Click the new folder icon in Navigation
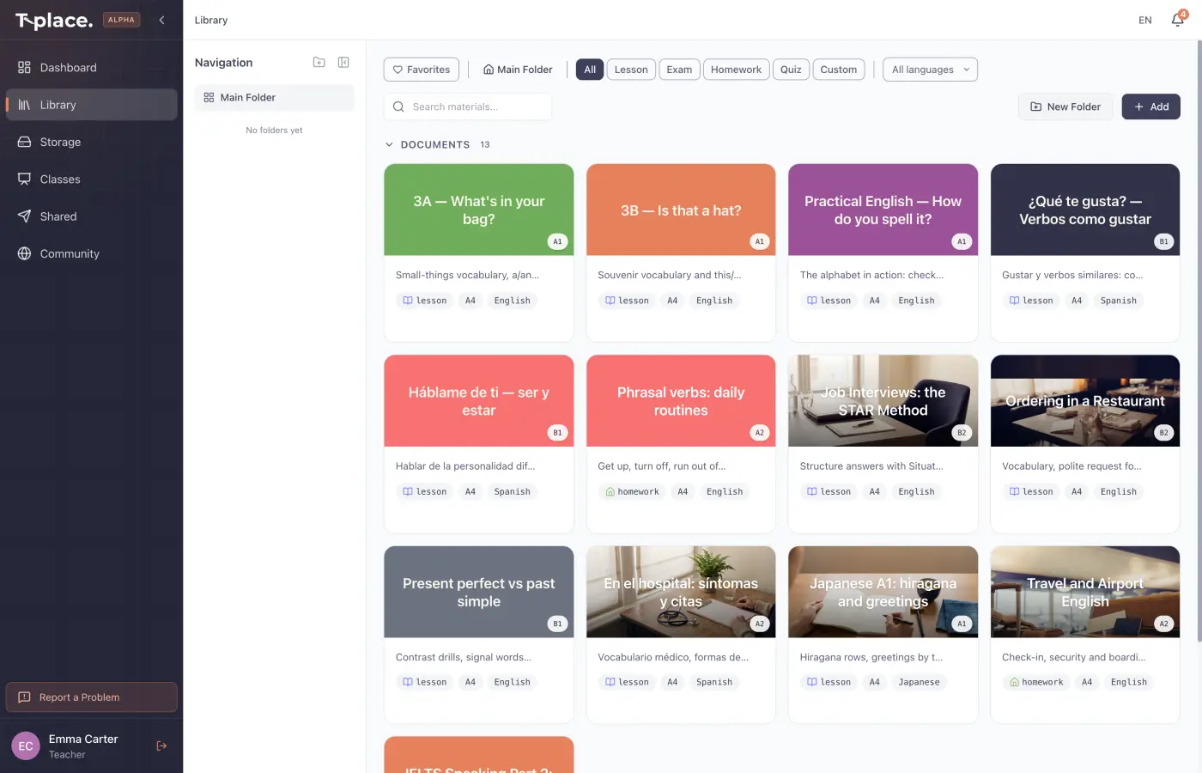Screen dimensions: 1202x773 coord(319,63)
